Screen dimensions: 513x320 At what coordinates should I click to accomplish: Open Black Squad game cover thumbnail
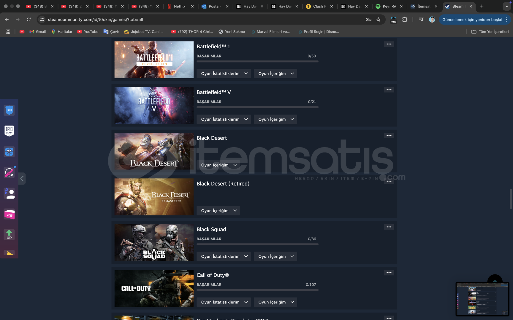154,243
